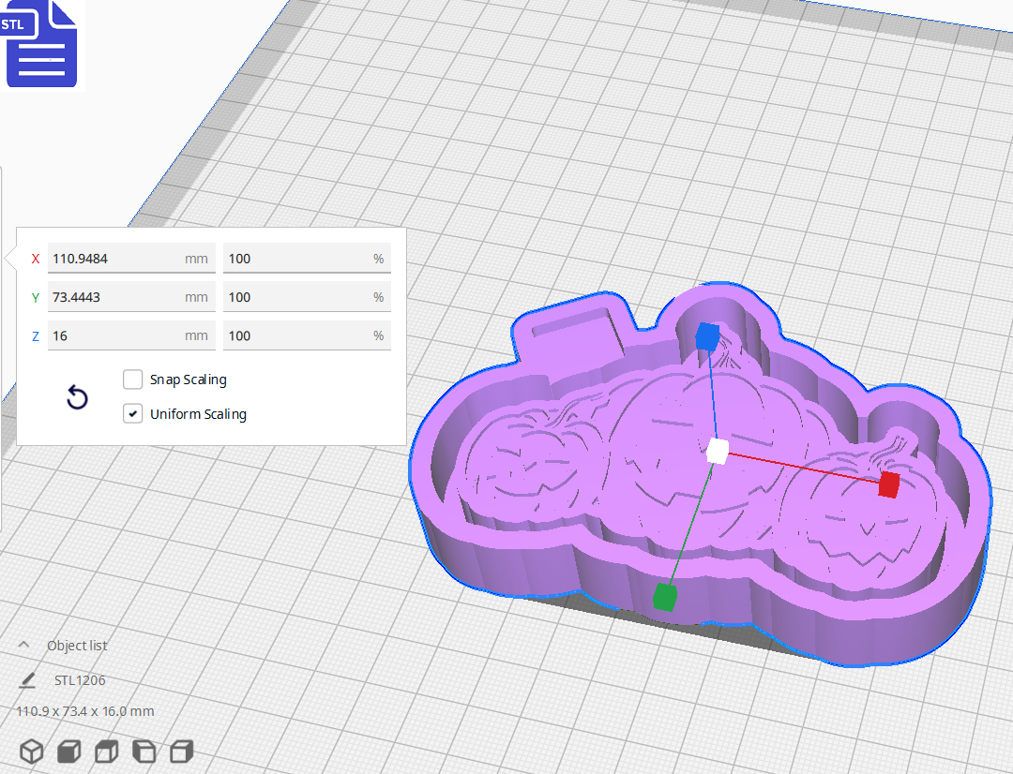Image resolution: width=1013 pixels, height=774 pixels.
Task: Click the Y dimension field
Action: (x=131, y=296)
